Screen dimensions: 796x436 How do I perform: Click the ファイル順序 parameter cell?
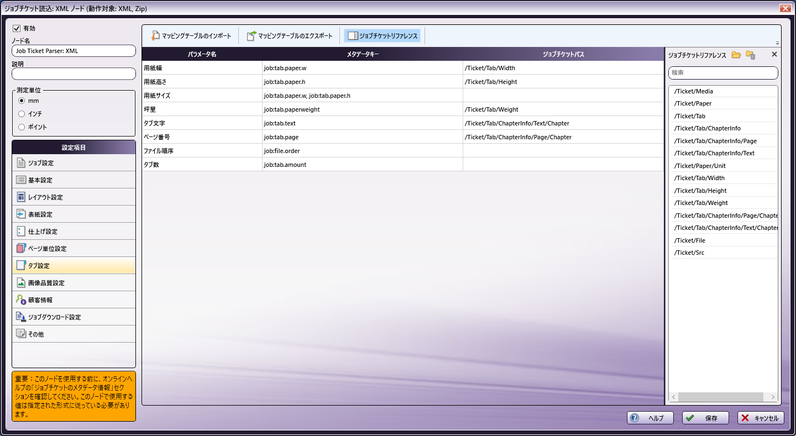202,151
